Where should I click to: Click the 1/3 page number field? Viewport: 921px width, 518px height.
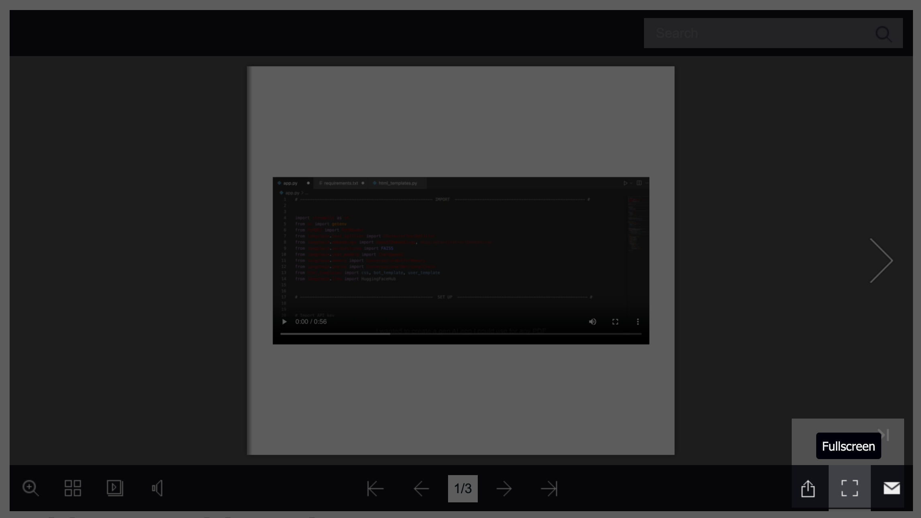[x=463, y=488]
